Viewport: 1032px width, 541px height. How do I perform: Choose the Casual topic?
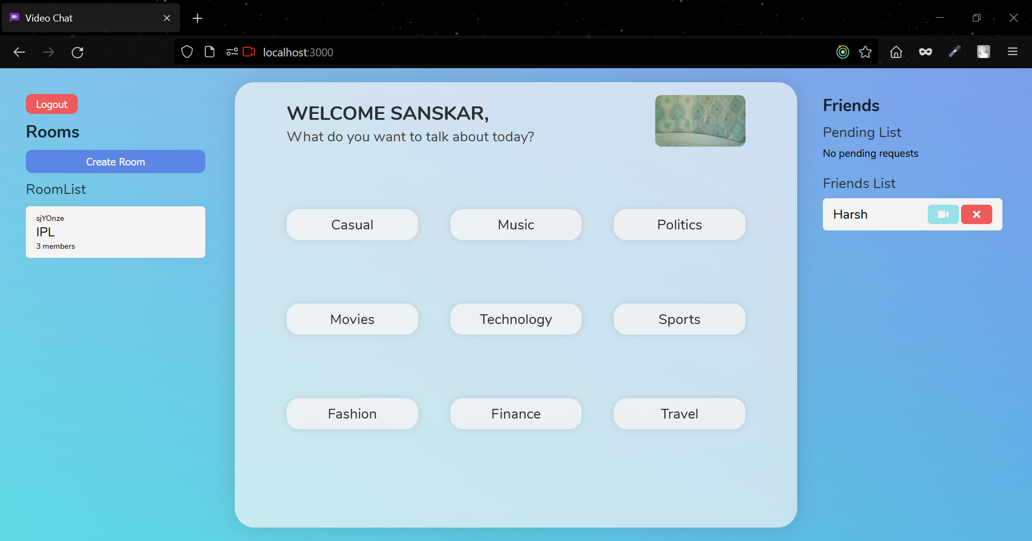coord(352,225)
